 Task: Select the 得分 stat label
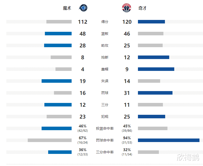[105, 22]
